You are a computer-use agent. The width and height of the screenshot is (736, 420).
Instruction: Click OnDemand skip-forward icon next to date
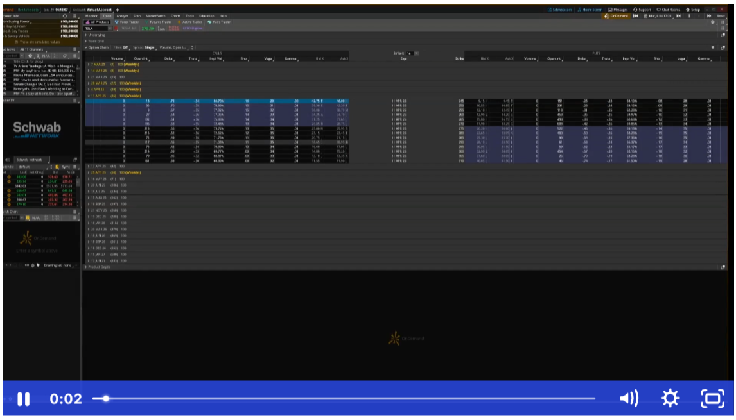coord(679,16)
